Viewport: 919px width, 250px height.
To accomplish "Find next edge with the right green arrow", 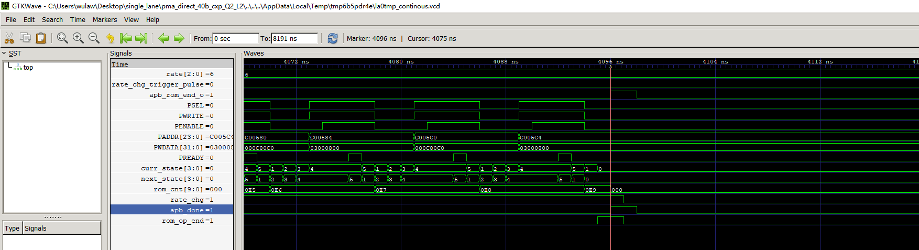I will point(179,38).
